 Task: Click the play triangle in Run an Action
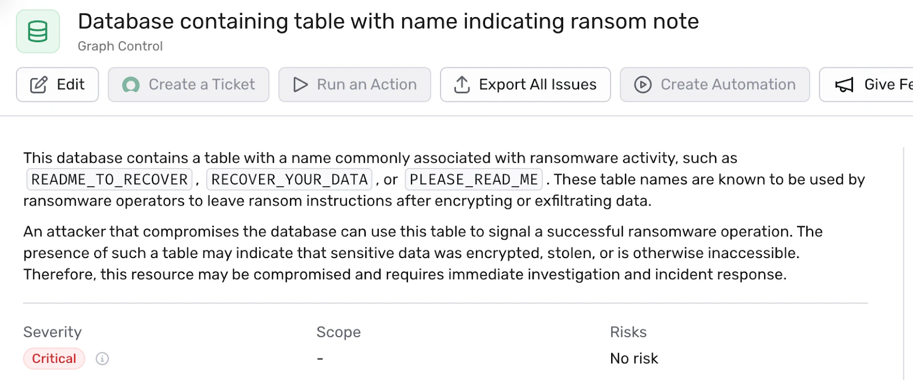tap(300, 85)
